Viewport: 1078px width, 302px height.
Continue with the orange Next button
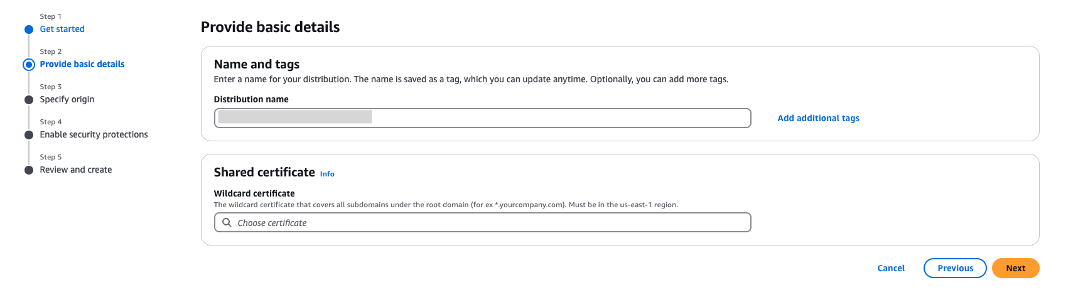click(x=1016, y=268)
